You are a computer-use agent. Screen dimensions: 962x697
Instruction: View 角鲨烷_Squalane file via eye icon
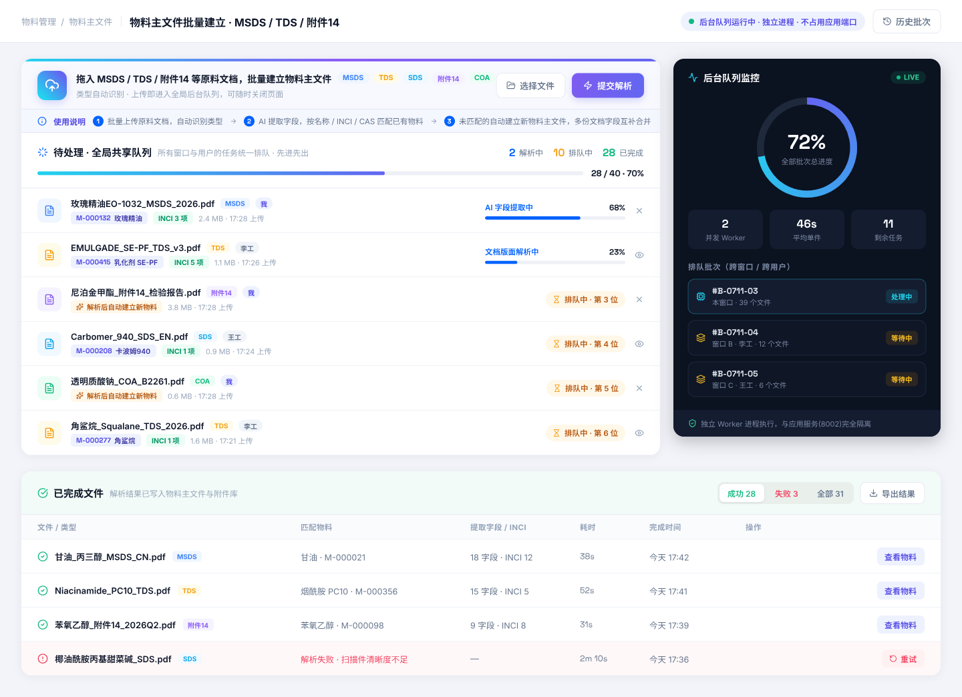(639, 433)
